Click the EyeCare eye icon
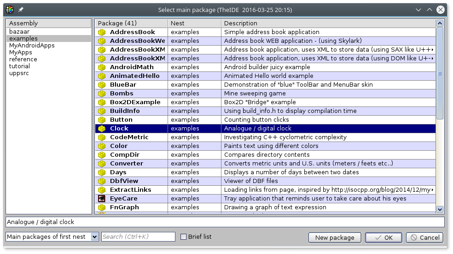 (x=102, y=199)
